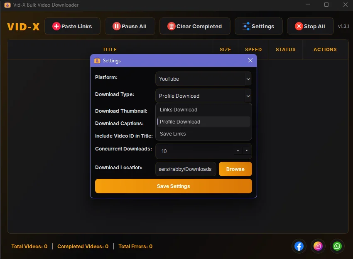Click the Download Location path field
The height and width of the screenshot is (259, 353).
click(x=186, y=169)
